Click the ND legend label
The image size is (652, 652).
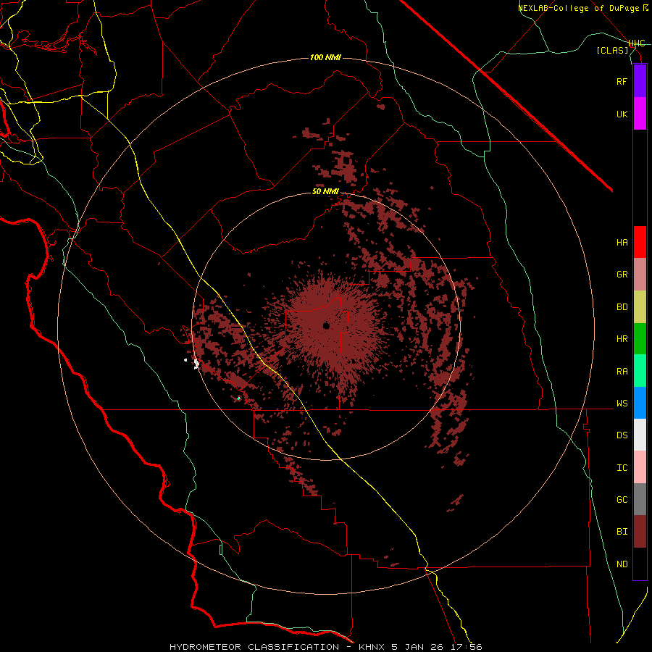pyautogui.click(x=622, y=564)
